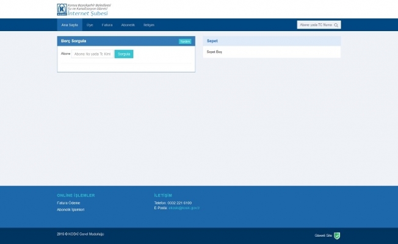Open the Abonelik İşlemleri footer link
Viewport: 398px width, 244px height.
click(x=71, y=209)
